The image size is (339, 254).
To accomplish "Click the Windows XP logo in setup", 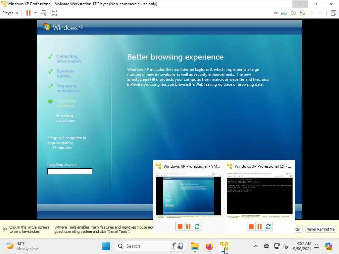I will point(63,27).
